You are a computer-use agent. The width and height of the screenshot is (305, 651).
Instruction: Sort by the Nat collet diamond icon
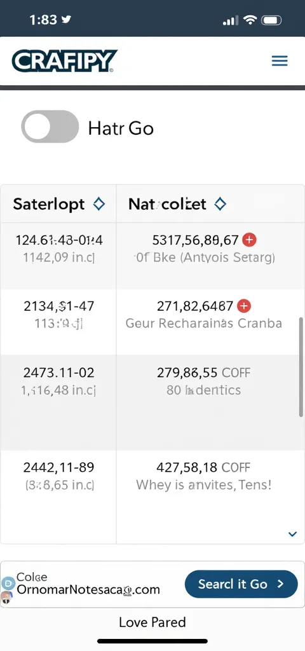(x=220, y=204)
